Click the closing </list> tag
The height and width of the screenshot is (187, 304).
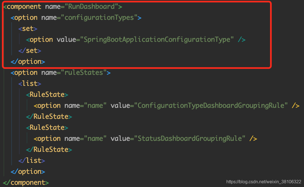coord(32,161)
